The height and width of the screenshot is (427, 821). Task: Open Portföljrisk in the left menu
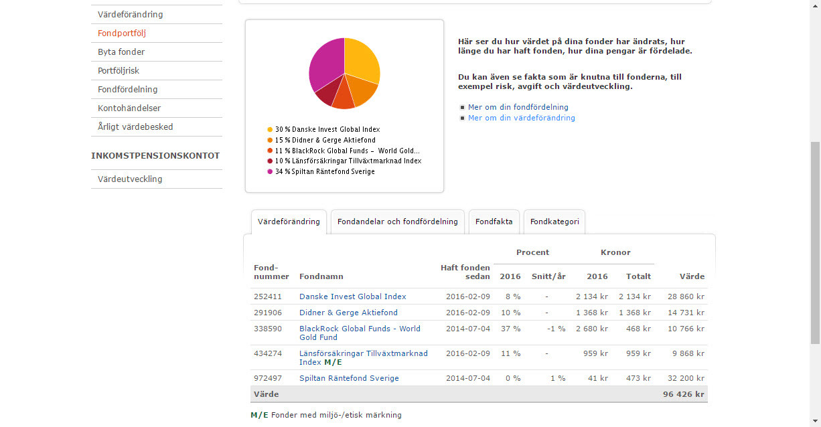pyautogui.click(x=119, y=70)
